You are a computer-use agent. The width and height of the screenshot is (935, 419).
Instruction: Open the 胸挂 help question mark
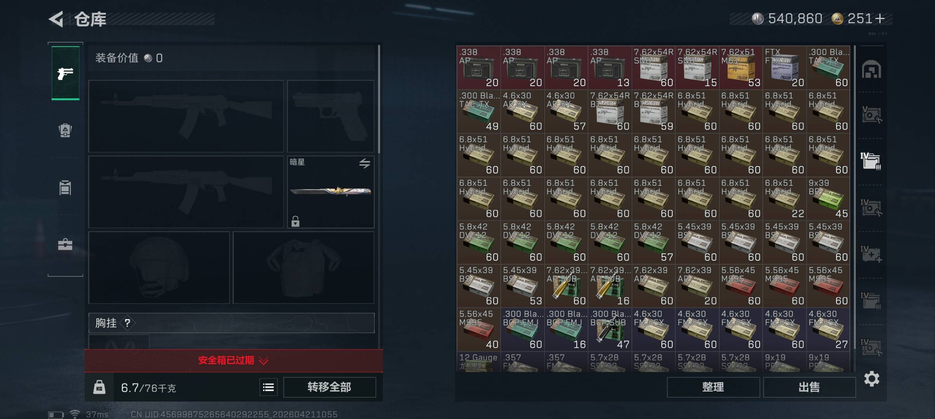coord(127,323)
